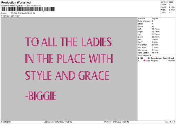Click the Brand column header

(x=171, y=58)
